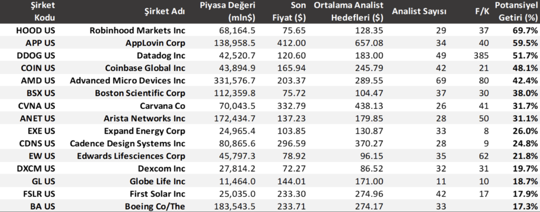This screenshot has height=212, width=540.
Task: Click the COIN US ticker cell
Action: (36, 67)
